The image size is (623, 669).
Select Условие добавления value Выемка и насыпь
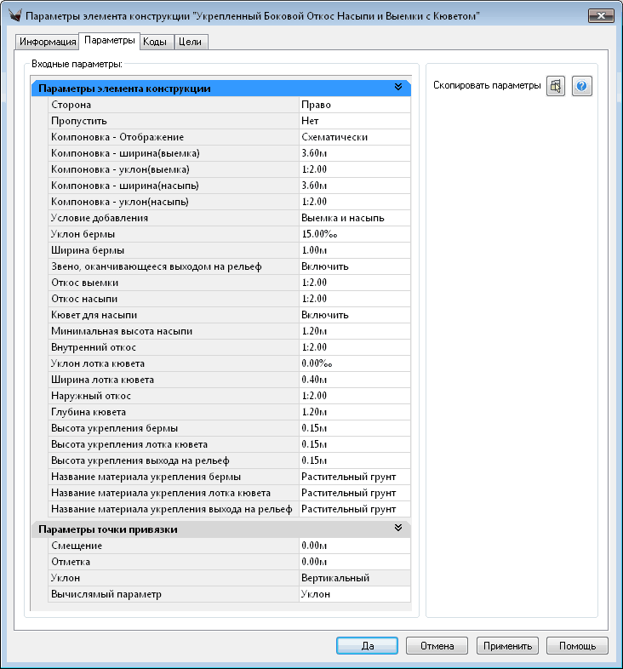[x=353, y=218]
